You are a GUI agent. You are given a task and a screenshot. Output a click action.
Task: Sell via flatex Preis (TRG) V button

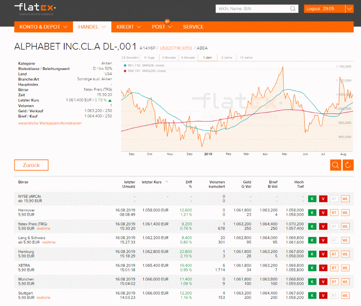(x=323, y=227)
